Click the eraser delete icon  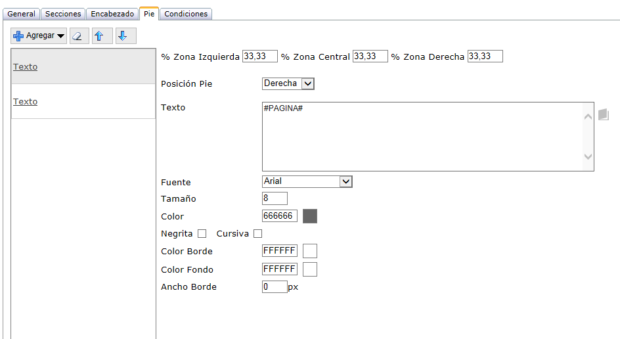tap(79, 36)
